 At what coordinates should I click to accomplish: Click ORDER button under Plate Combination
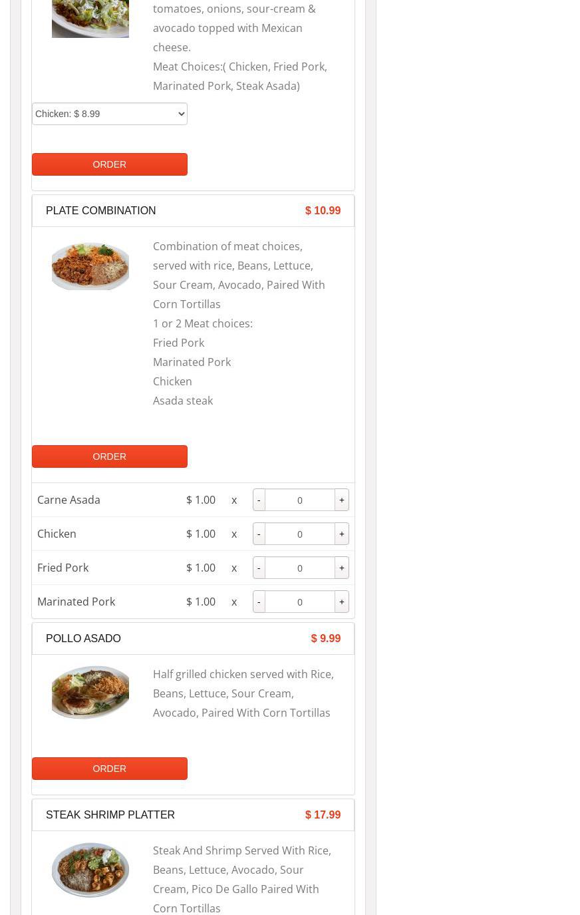tap(110, 457)
